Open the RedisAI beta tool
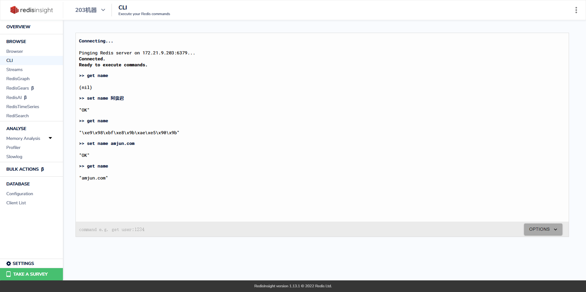This screenshot has height=292, width=586. click(14, 97)
